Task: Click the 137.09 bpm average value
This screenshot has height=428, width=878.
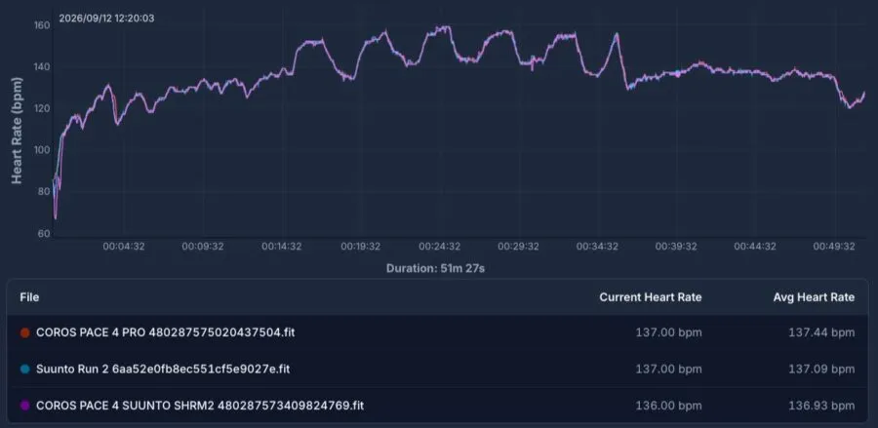Action: pyautogui.click(x=821, y=370)
